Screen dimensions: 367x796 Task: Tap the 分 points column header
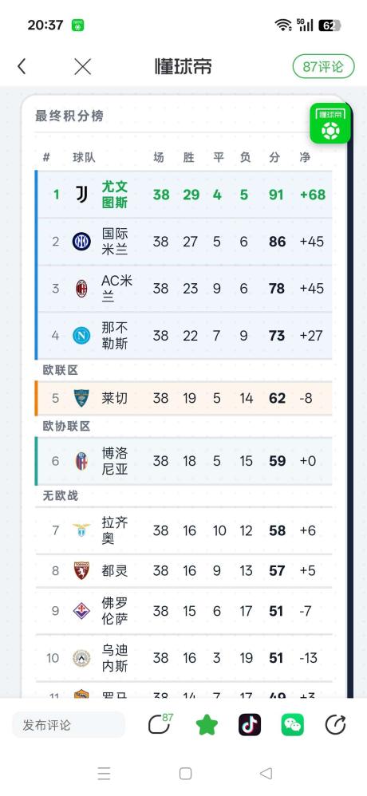[274, 157]
